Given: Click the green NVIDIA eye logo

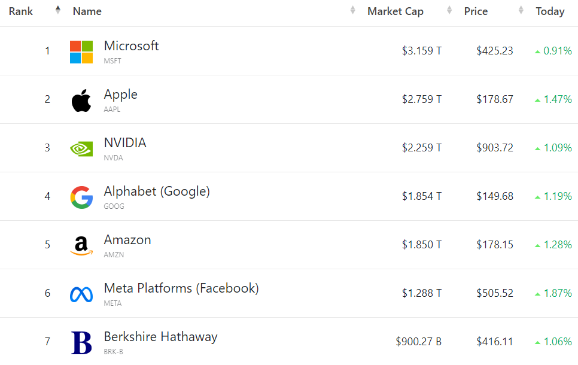Looking at the screenshot, I should pos(81,149).
